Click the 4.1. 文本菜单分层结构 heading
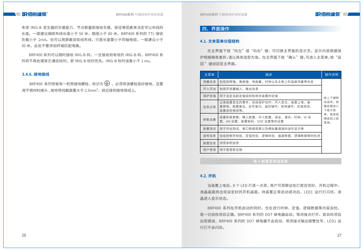Image resolution: width=363 pixels, height=250 pixels. (219, 41)
